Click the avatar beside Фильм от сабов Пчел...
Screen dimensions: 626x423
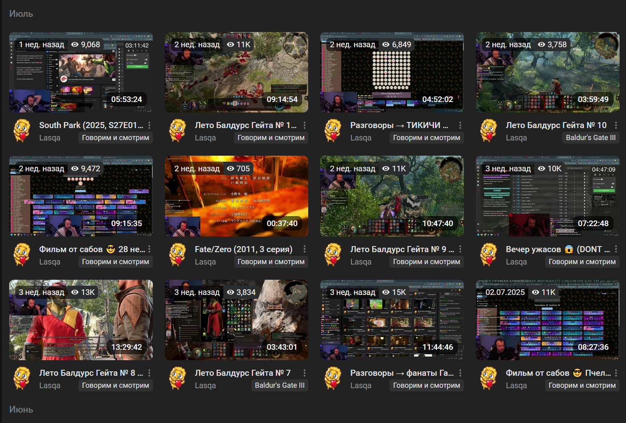click(489, 379)
